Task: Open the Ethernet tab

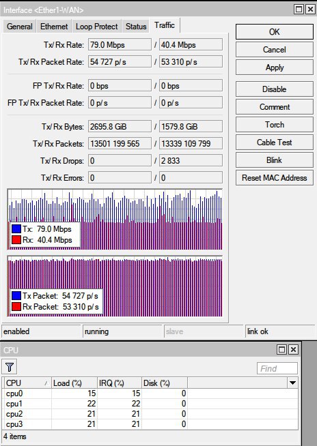Action: pyautogui.click(x=54, y=27)
